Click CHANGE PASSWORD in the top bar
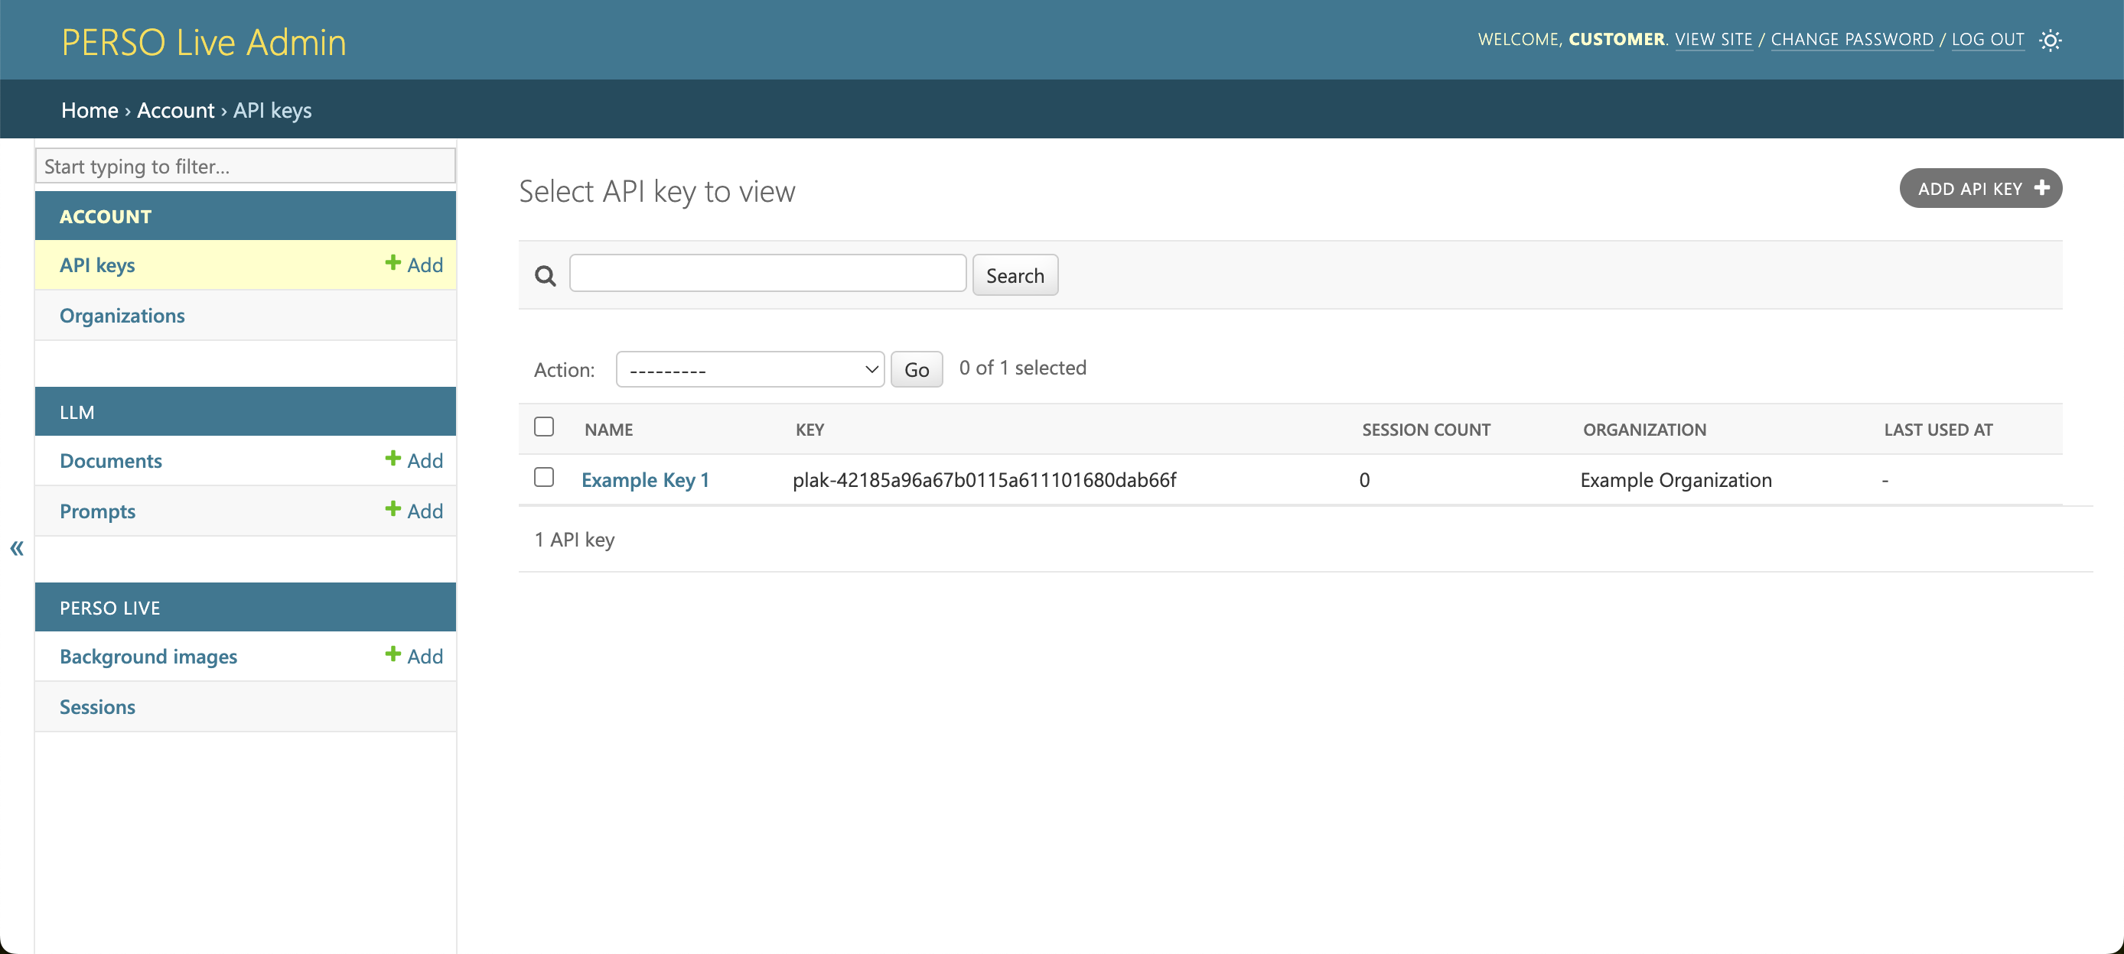The height and width of the screenshot is (954, 2124). pyautogui.click(x=1852, y=39)
